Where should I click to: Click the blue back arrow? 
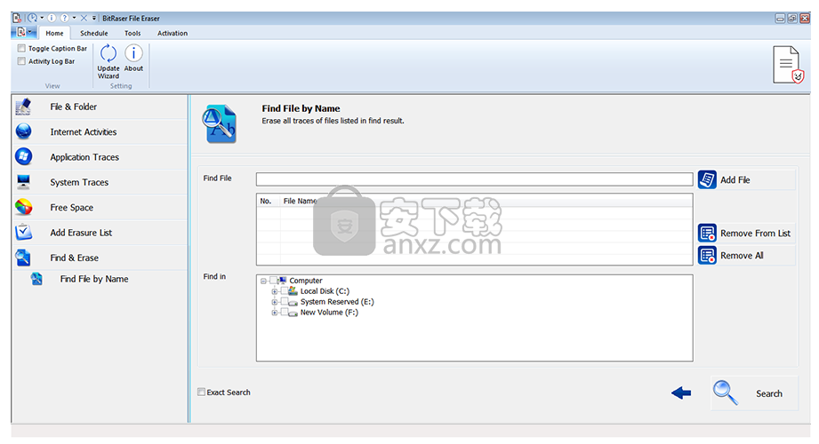681,392
